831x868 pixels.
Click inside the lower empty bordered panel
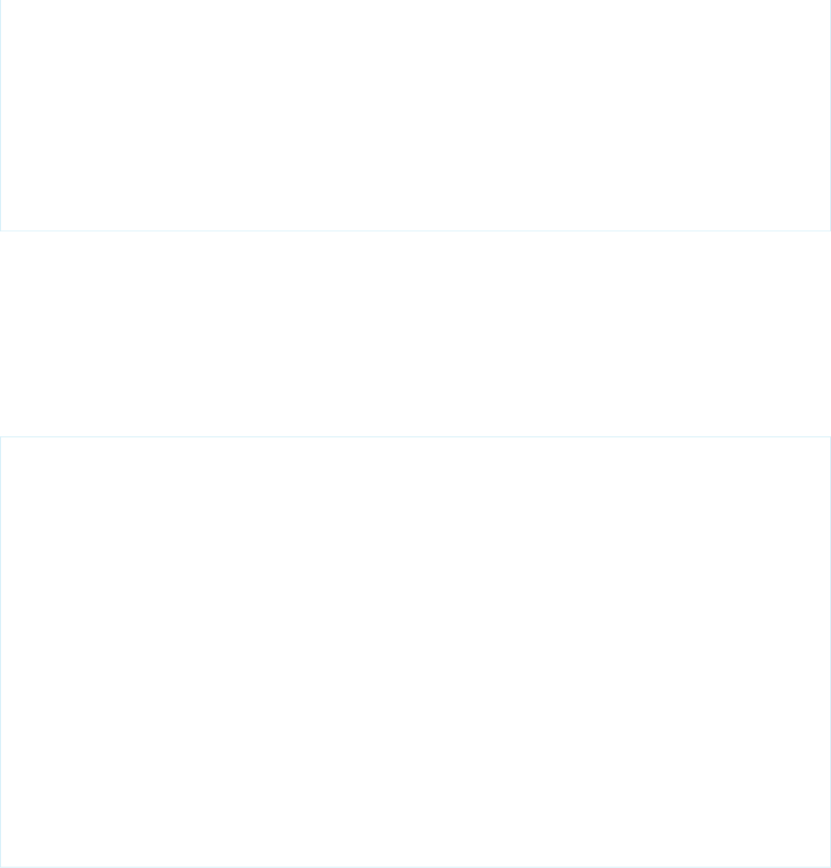tap(415, 651)
